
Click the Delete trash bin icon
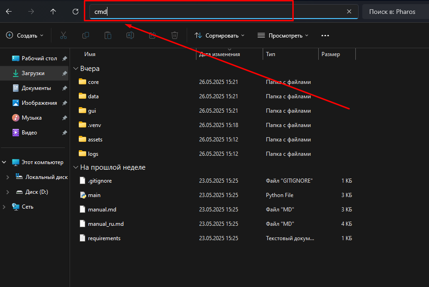pyautogui.click(x=175, y=36)
